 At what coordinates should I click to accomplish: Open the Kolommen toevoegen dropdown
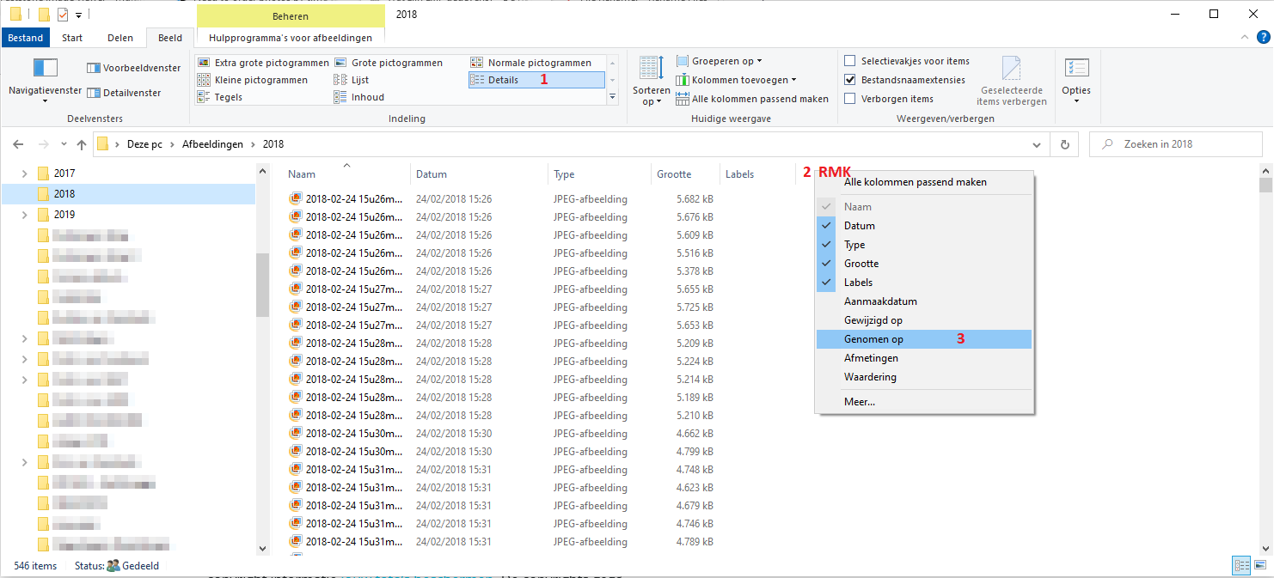[736, 80]
